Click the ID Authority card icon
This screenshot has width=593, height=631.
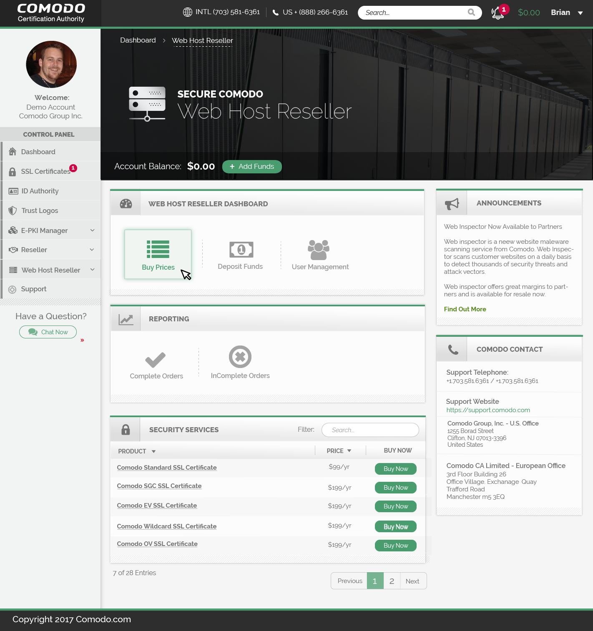pos(13,191)
